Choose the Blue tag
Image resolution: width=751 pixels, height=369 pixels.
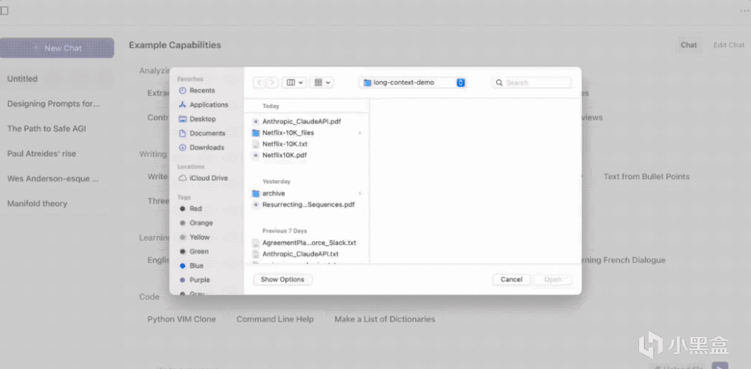pos(191,265)
